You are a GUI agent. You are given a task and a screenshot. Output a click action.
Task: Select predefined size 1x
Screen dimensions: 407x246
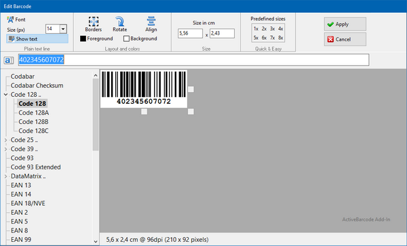click(256, 28)
